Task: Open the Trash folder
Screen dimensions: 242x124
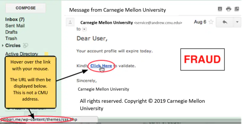Action: tap(11, 38)
